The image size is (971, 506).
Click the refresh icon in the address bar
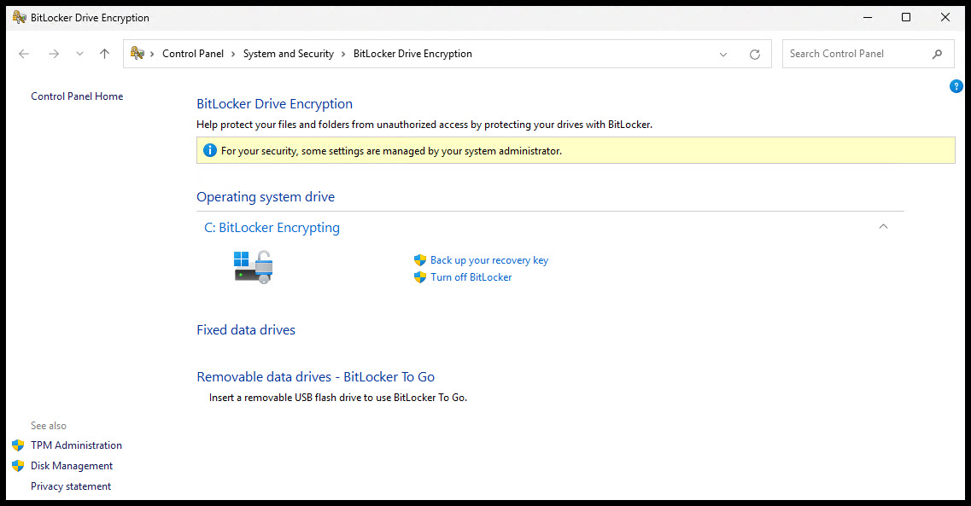(754, 53)
